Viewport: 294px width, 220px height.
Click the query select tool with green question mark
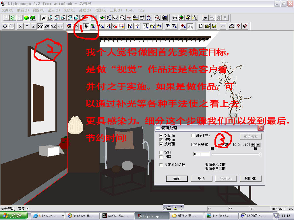(93, 26)
